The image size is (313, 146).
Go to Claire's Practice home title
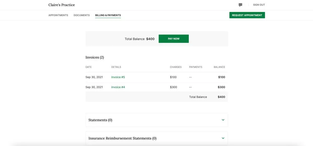(62, 5)
